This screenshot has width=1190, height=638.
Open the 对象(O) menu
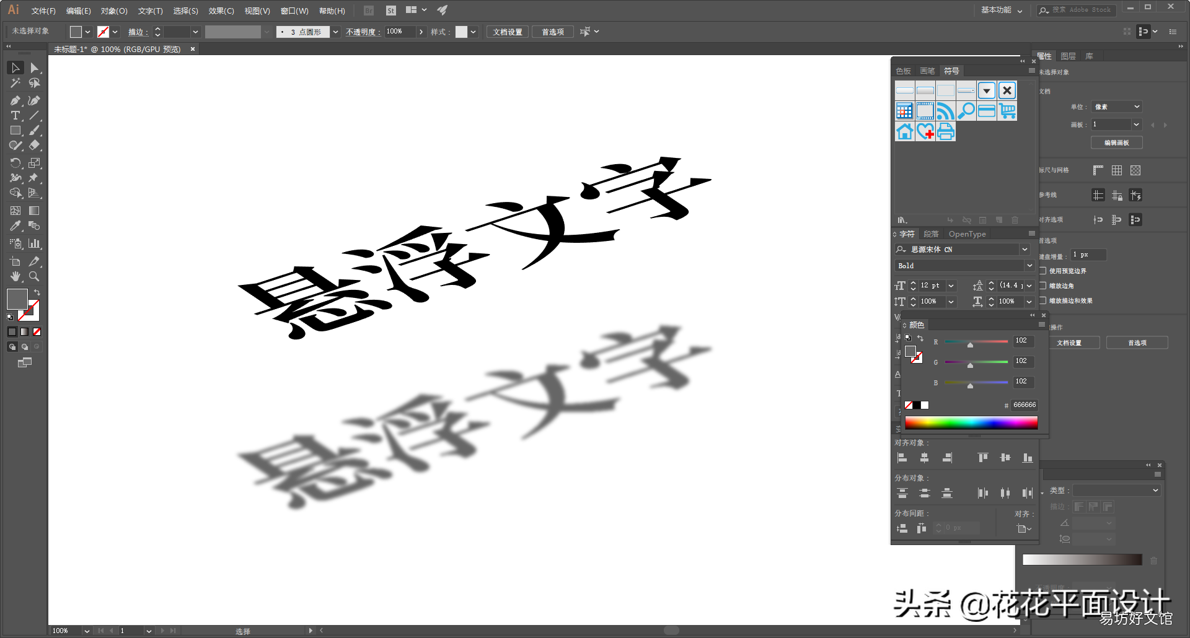click(114, 11)
